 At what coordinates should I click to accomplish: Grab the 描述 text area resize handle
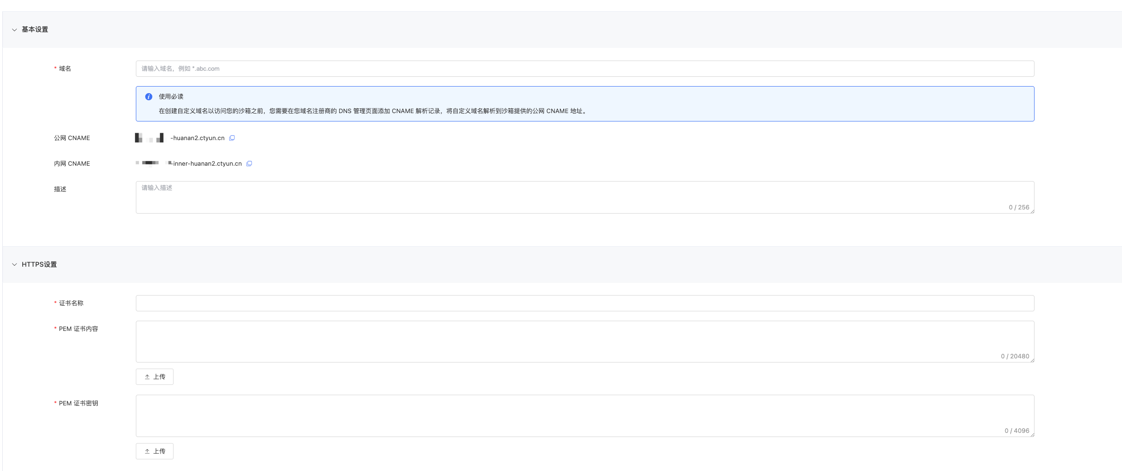click(1032, 212)
